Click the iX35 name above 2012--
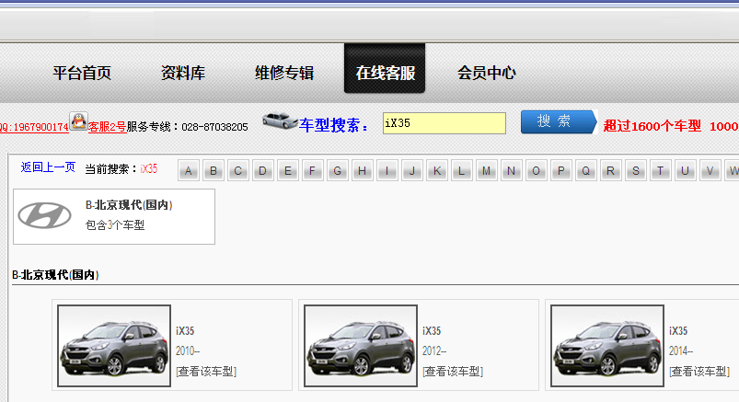Screen dimensions: 739x402 (432, 331)
